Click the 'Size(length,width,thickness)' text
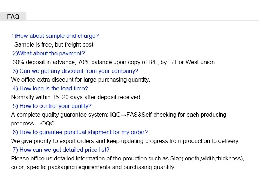The image size is (263, 186). pos(207,158)
